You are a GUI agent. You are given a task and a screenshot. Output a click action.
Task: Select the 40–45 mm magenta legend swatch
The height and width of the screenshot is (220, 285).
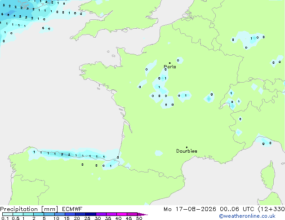[x=122, y=214]
